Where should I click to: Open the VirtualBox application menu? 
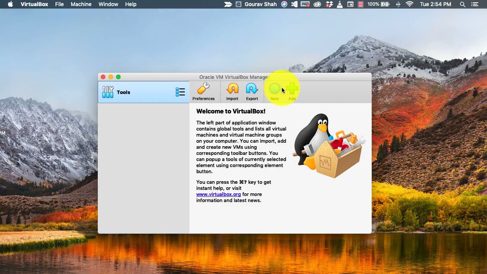(x=34, y=4)
